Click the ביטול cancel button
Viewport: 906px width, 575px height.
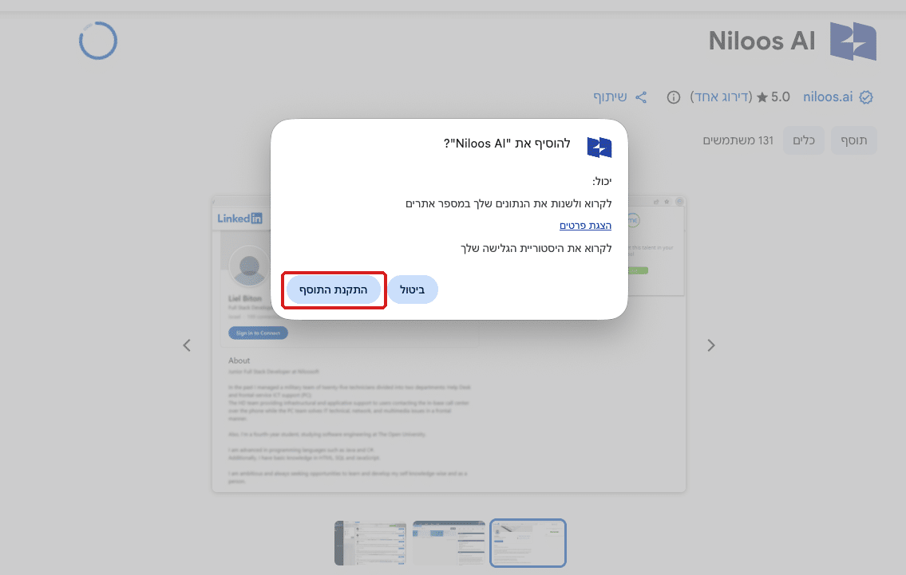(x=413, y=289)
